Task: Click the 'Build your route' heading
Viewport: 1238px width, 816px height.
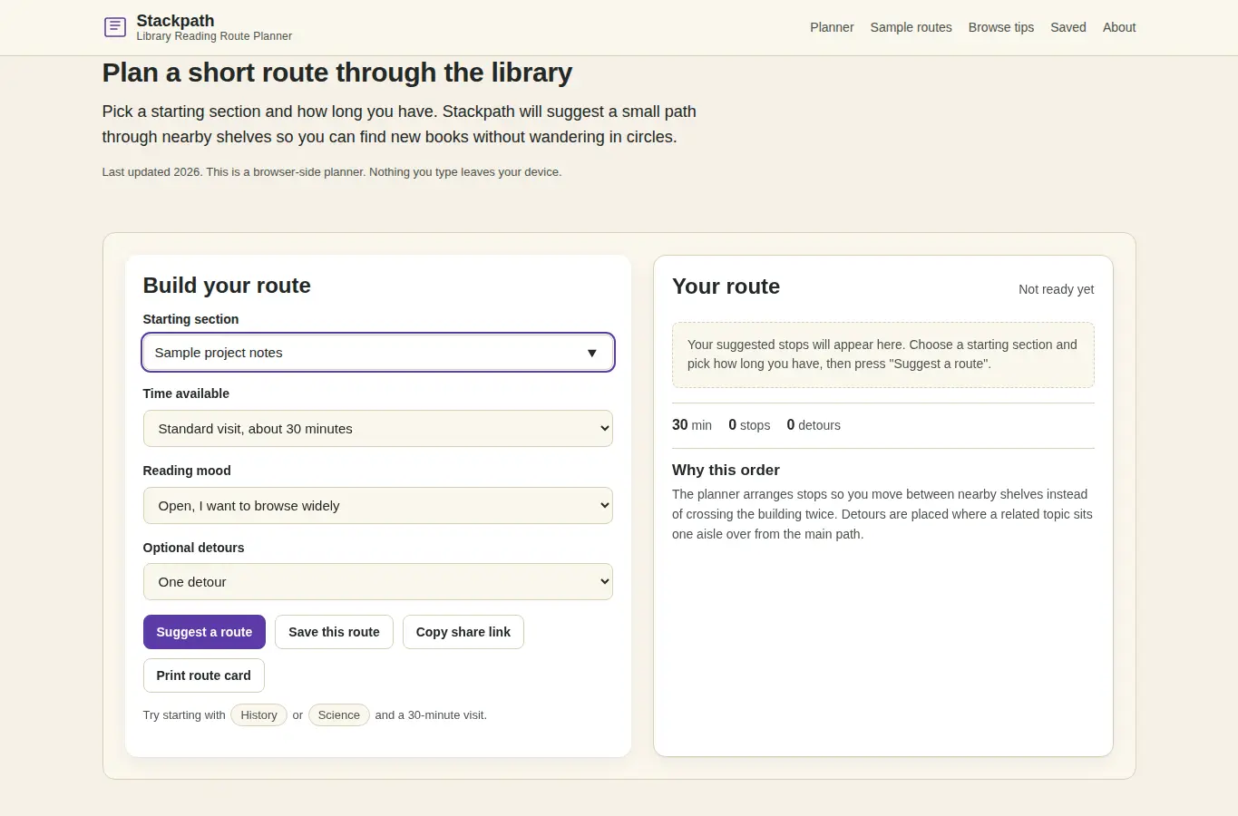Action: (227, 286)
